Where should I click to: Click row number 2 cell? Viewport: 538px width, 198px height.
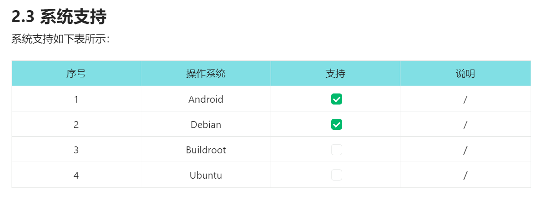(x=76, y=124)
